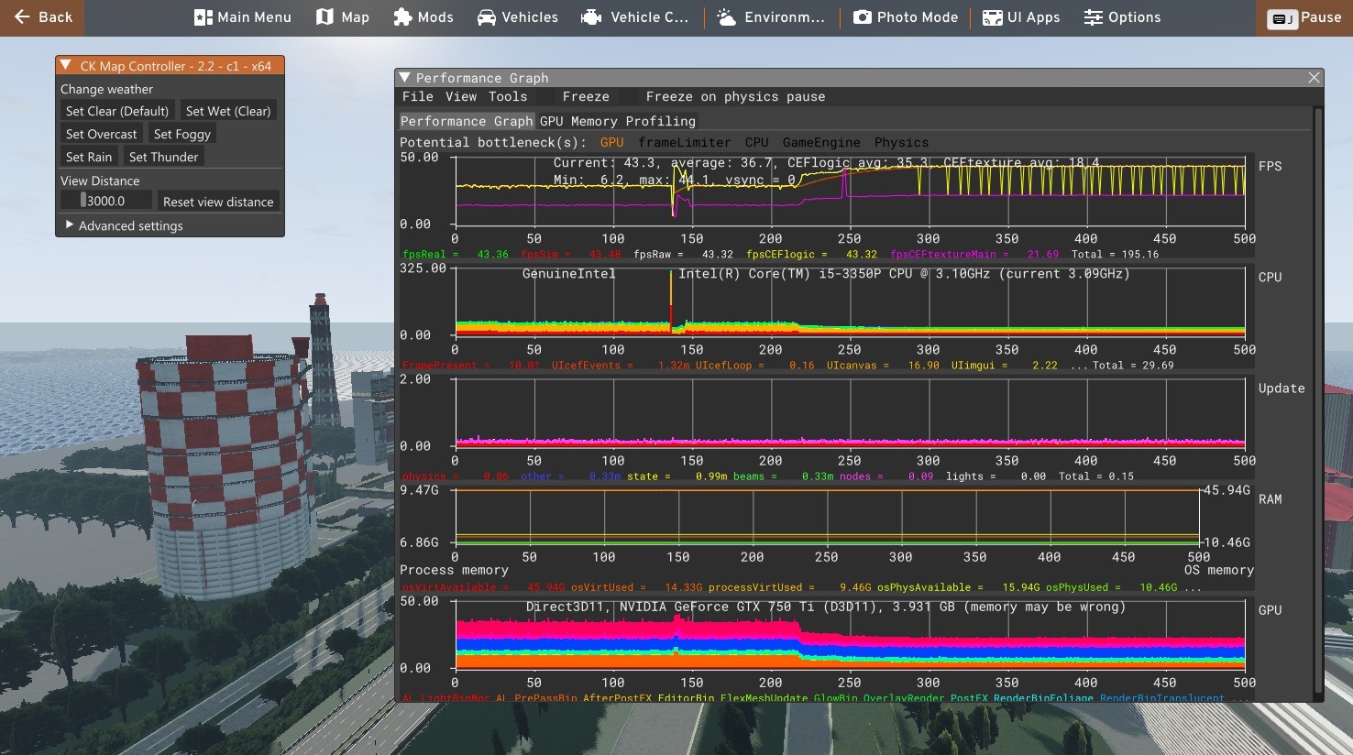Screen dimensions: 1353x755
Task: Click the Performance Graph title bar
Action: (x=859, y=78)
